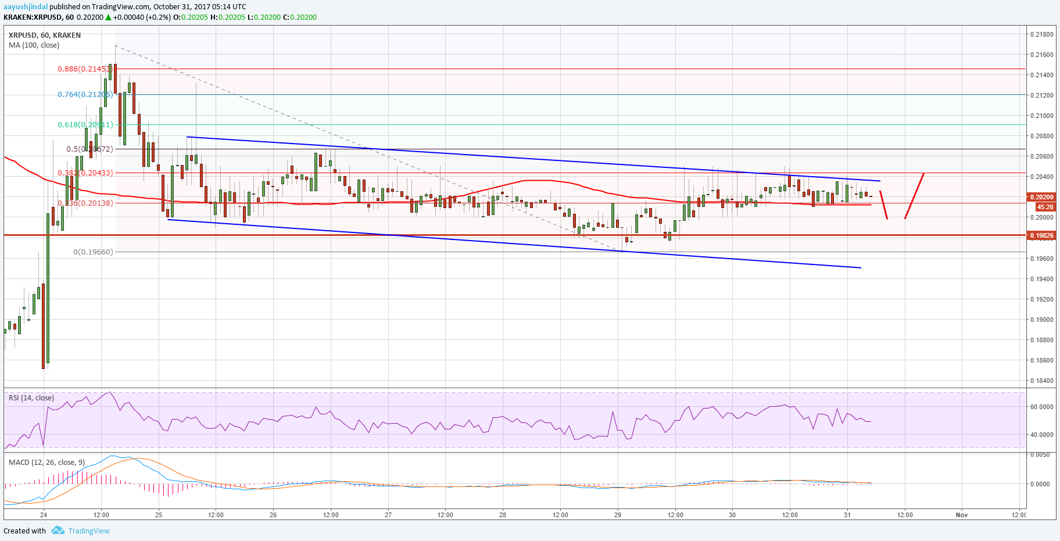This screenshot has width=1060, height=541.
Task: Click the 0.382(0.20433) Fibonacci level label
Action: [x=85, y=173]
